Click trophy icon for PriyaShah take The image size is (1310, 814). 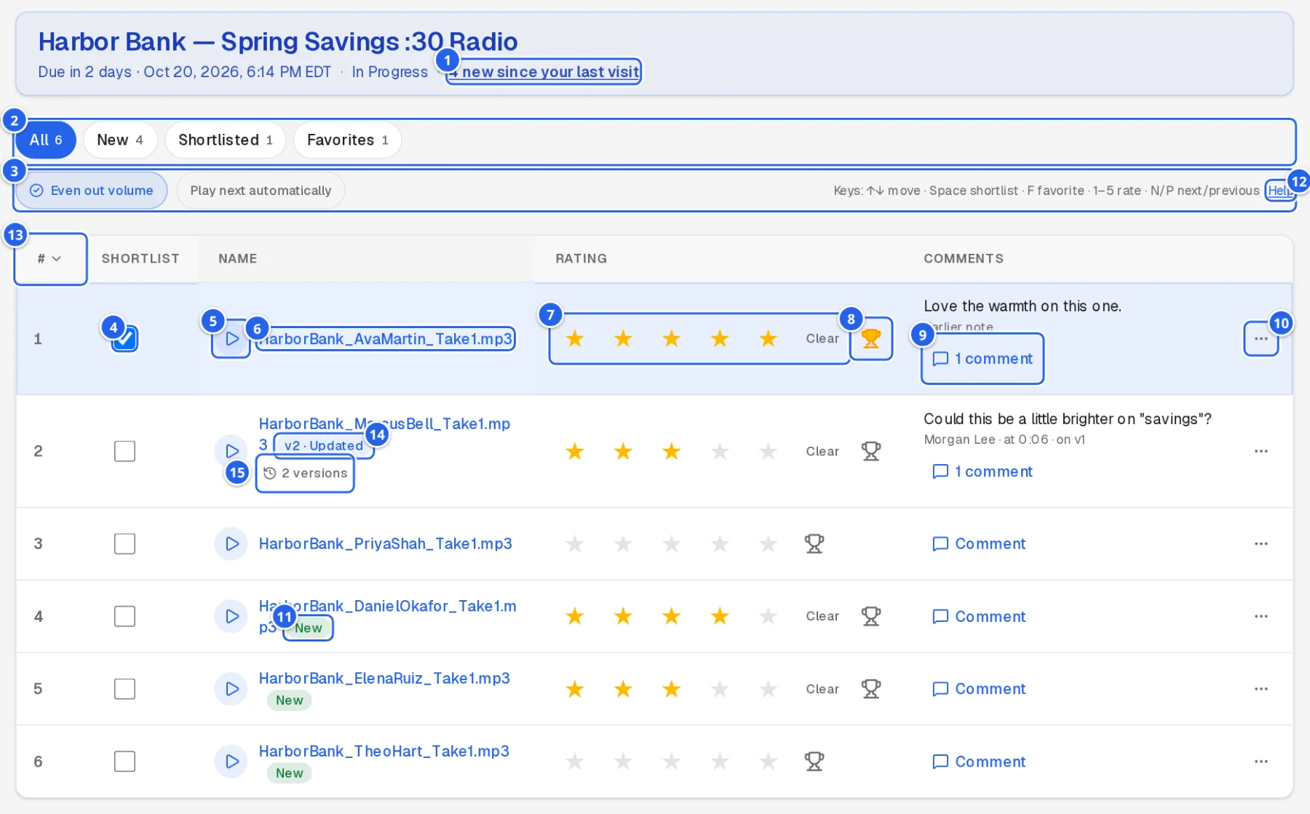(814, 543)
